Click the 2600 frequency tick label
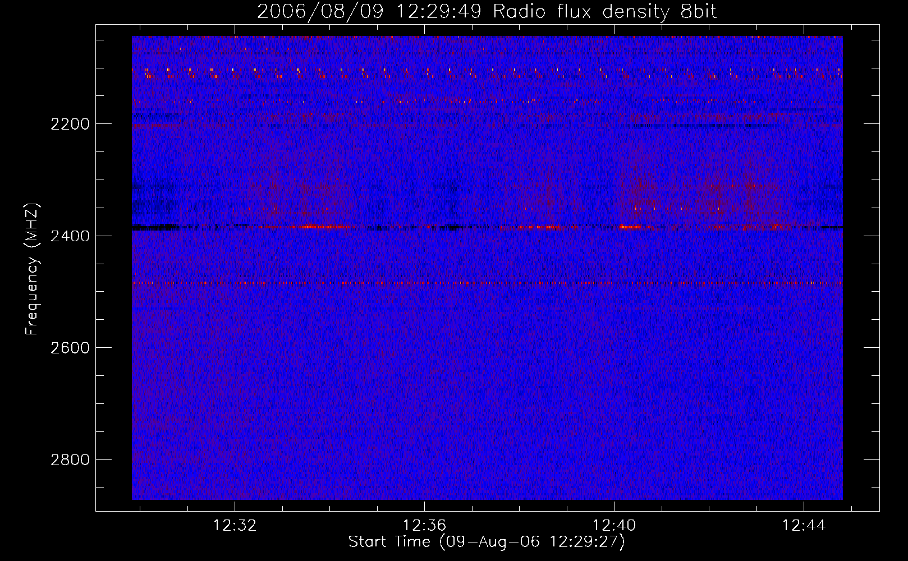This screenshot has width=908, height=561. (x=70, y=348)
